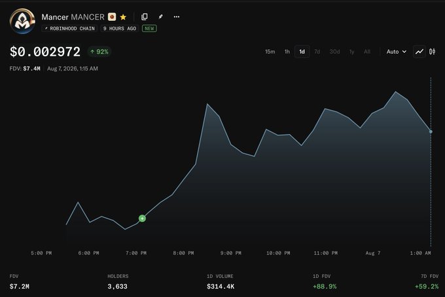Screen dimensions: 445x297
Task: Select the All timeframe
Action: (367, 52)
